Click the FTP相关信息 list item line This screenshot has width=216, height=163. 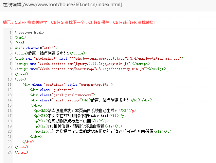tap(79, 126)
